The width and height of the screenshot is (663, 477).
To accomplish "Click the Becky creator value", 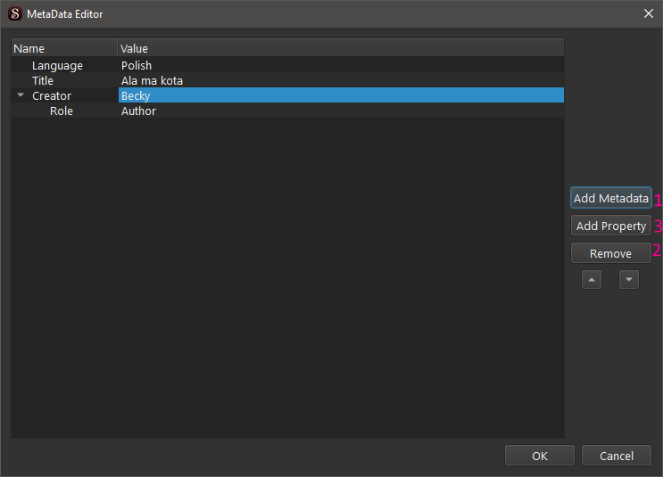I will click(136, 95).
